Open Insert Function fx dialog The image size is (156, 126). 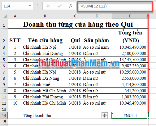pyautogui.click(x=71, y=6)
